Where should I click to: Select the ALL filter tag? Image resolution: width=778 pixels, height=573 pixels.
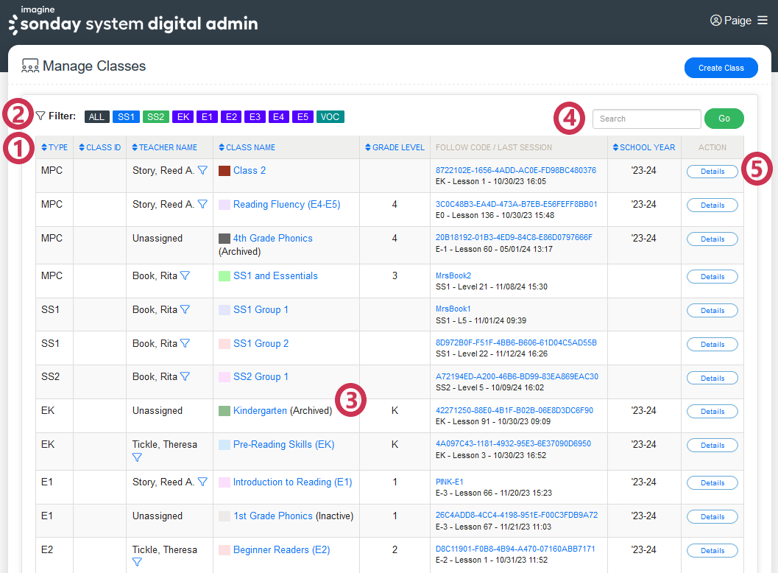coord(97,117)
